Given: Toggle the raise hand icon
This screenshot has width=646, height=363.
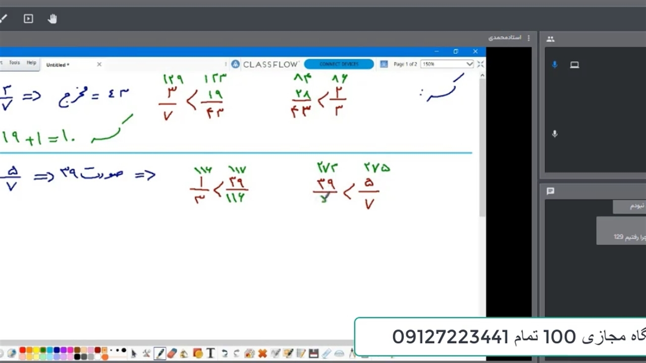Looking at the screenshot, I should tap(52, 19).
